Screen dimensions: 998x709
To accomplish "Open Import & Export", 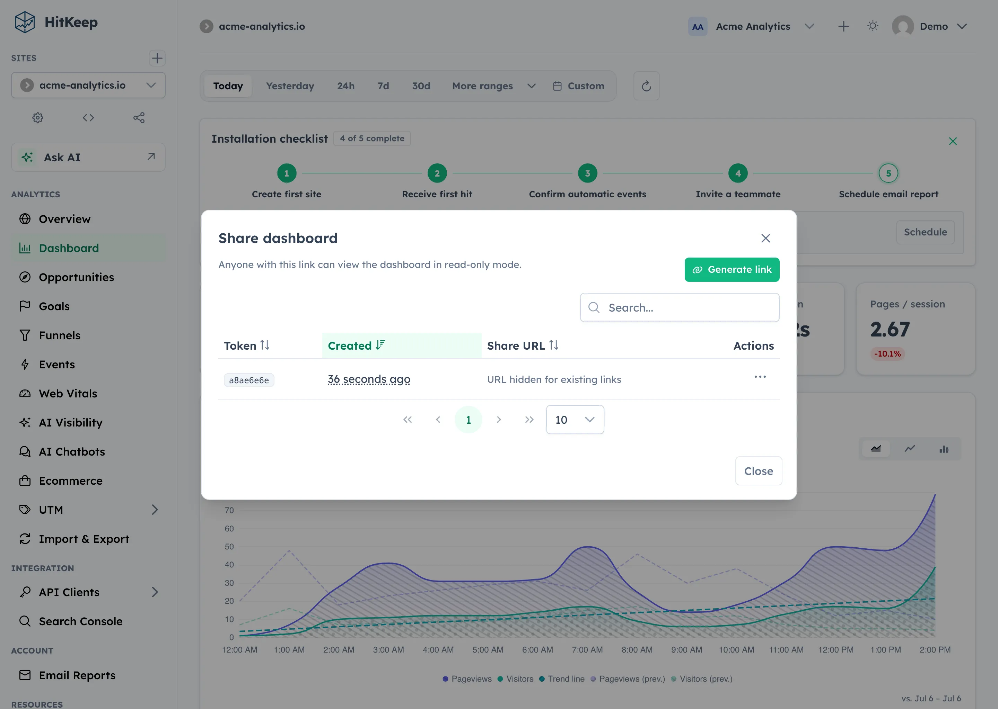I will tap(88, 539).
